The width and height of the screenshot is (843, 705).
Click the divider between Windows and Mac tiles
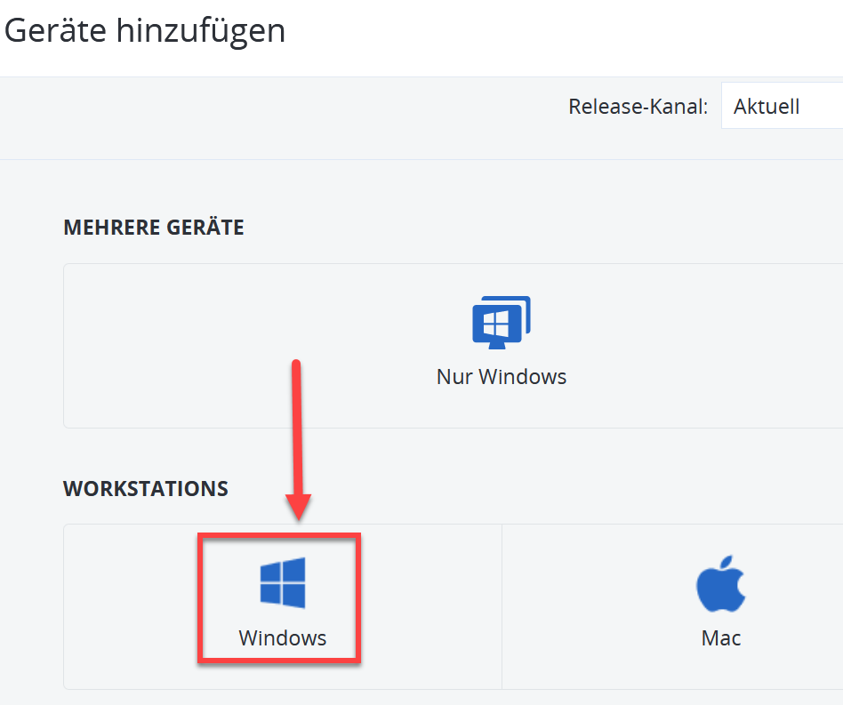pos(502,605)
